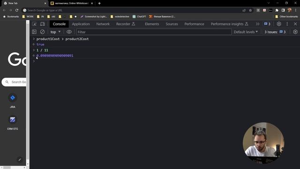Switch to the Network tab

[103, 24]
